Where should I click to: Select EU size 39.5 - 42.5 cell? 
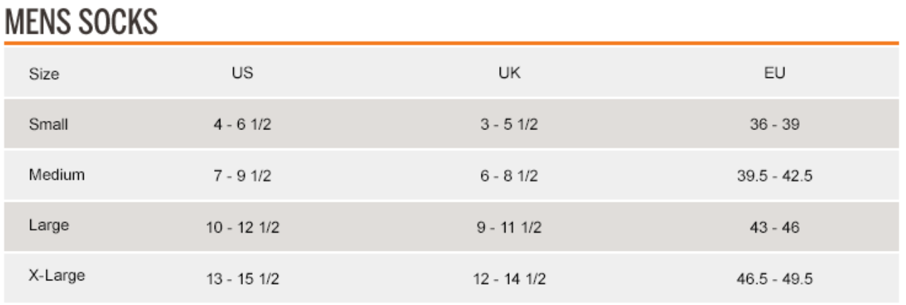click(774, 176)
